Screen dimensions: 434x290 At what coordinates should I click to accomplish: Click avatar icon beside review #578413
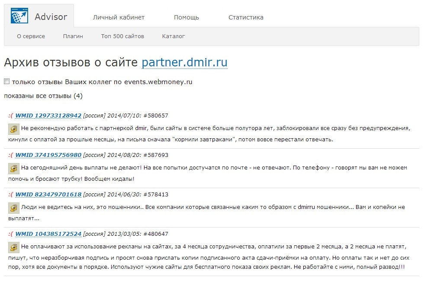pos(14,208)
